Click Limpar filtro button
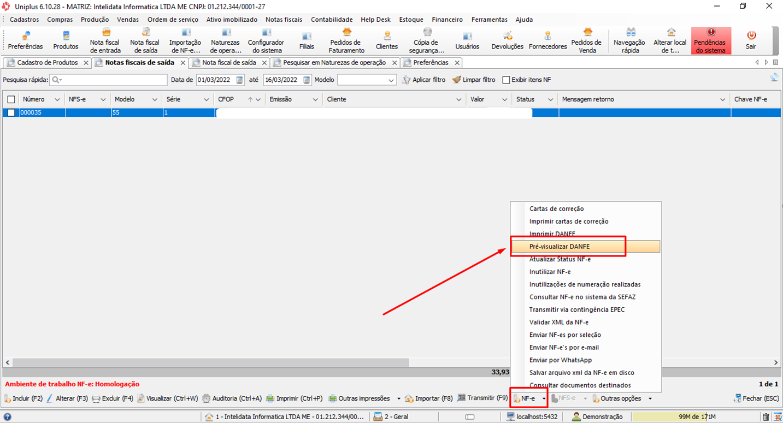Screen dimensions: 783x423 coord(474,80)
